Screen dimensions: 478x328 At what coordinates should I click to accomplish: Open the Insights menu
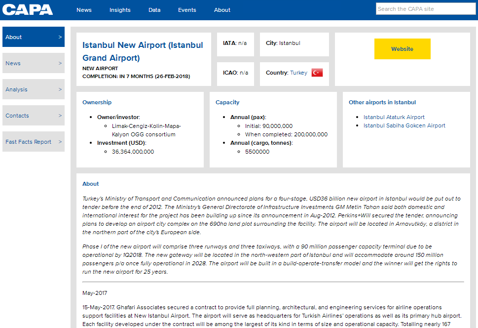click(x=120, y=10)
